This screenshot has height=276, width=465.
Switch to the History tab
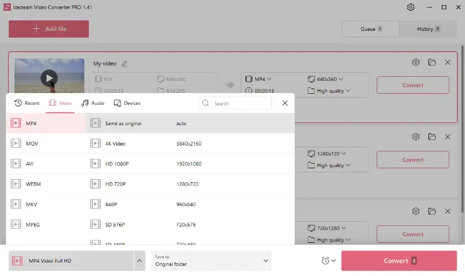coord(428,29)
